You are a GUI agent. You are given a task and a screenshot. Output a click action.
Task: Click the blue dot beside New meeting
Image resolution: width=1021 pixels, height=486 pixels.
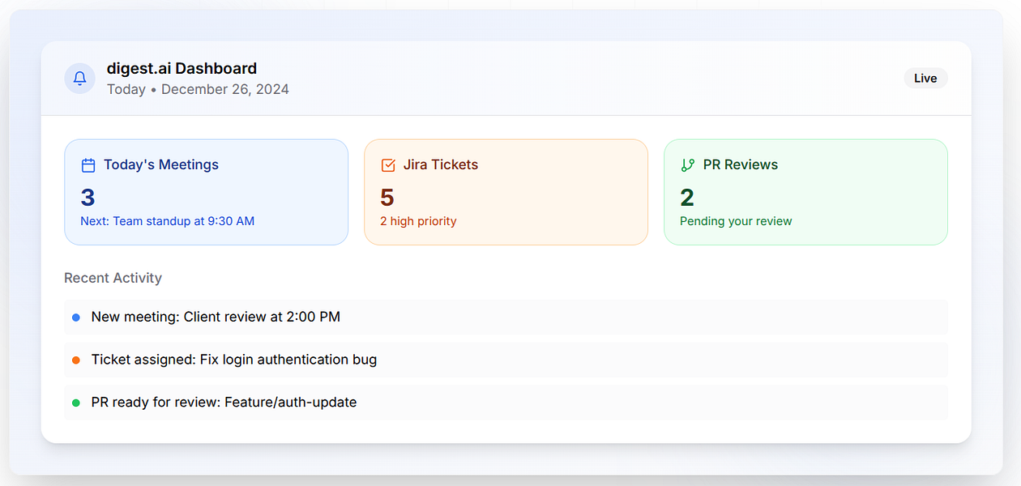[76, 318]
